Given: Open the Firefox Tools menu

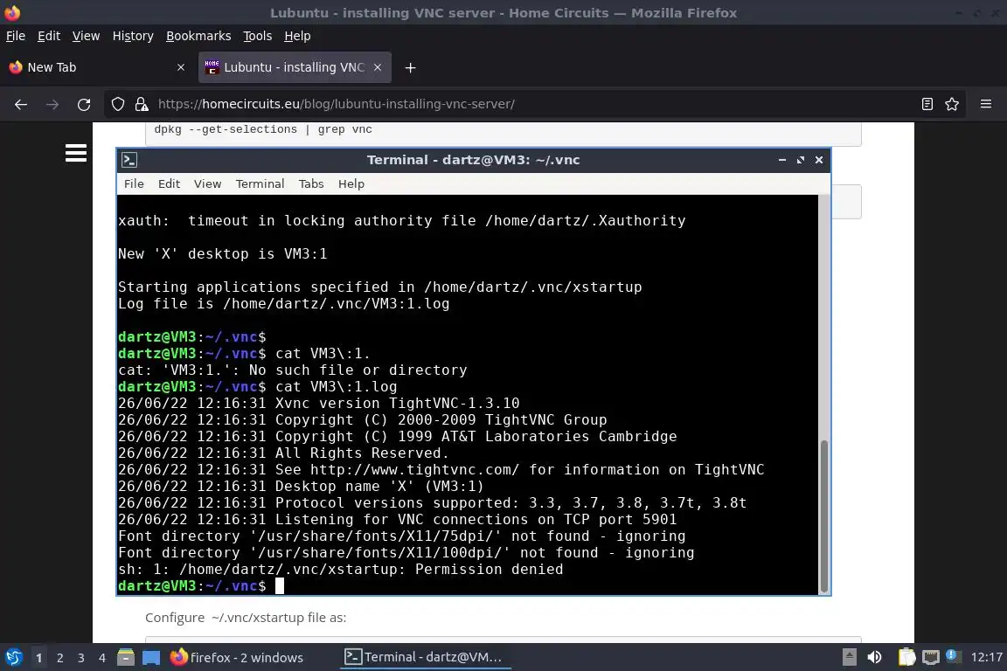Looking at the screenshot, I should coord(258,36).
